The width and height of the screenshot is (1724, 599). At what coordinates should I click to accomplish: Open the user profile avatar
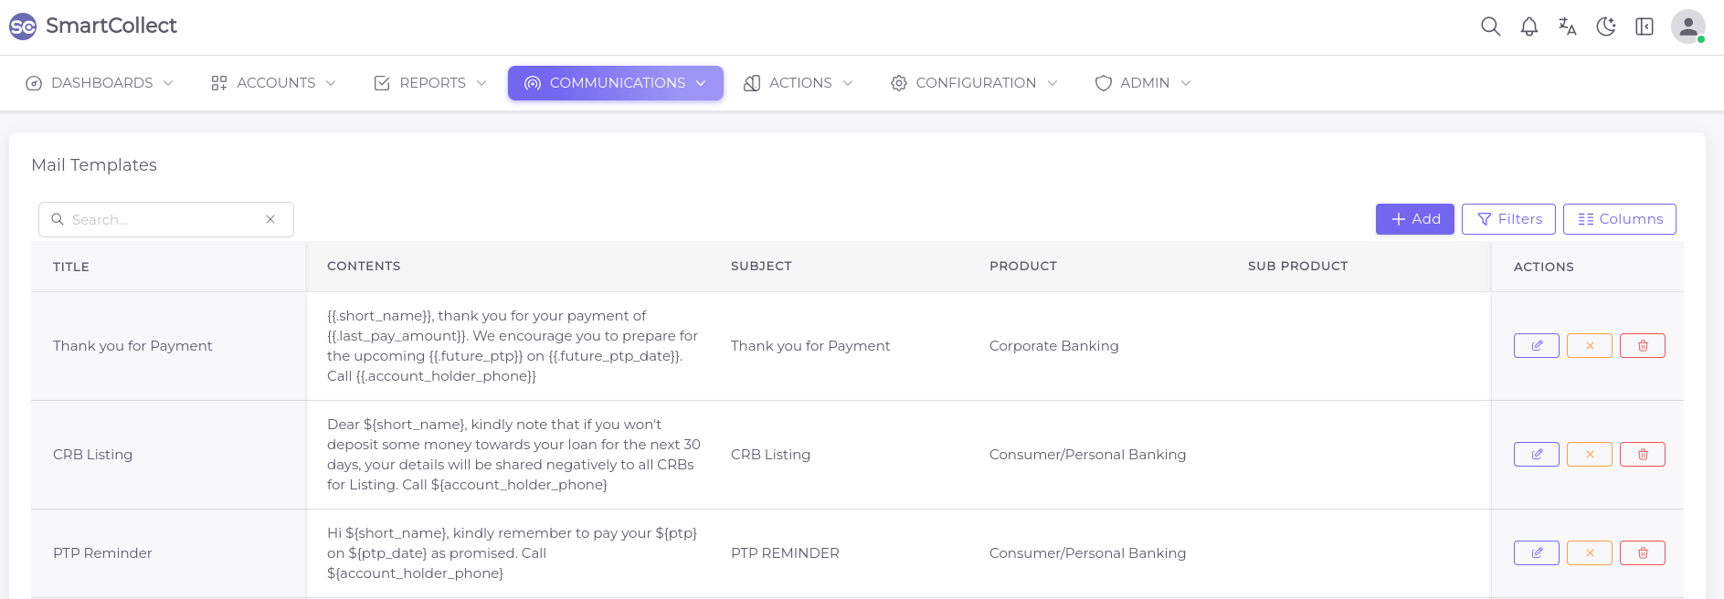click(x=1687, y=26)
